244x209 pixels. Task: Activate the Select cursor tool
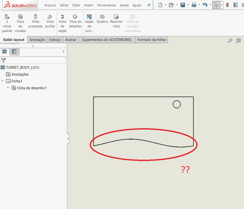[x=216, y=5]
